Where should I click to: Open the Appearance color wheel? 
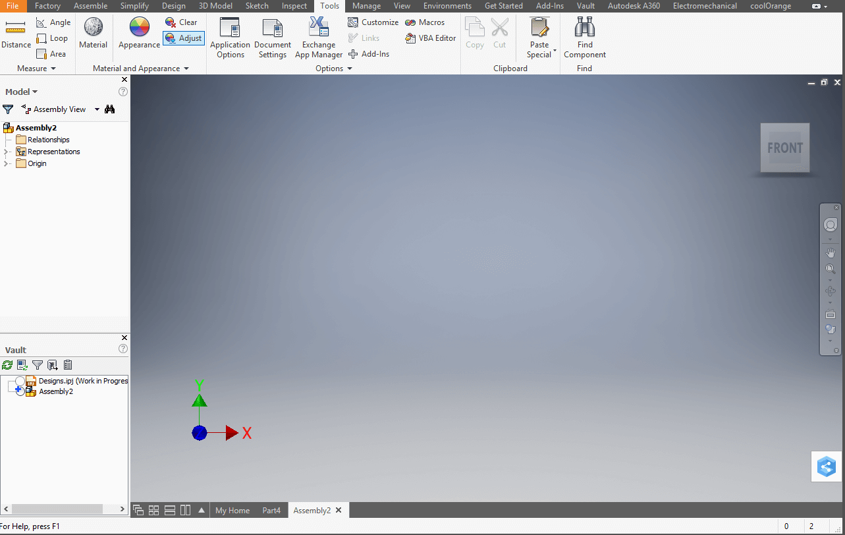[x=139, y=33]
